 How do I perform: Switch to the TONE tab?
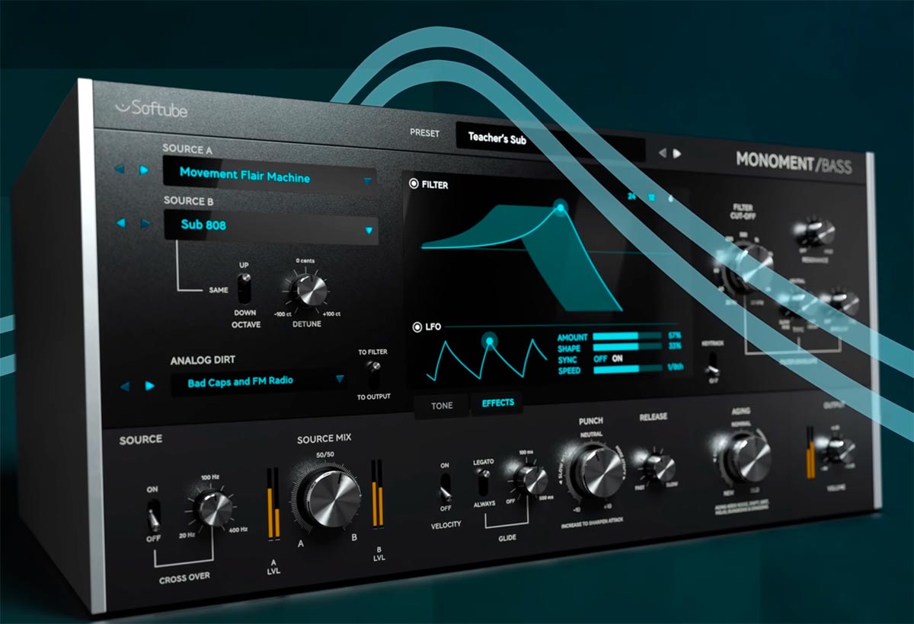pyautogui.click(x=442, y=406)
